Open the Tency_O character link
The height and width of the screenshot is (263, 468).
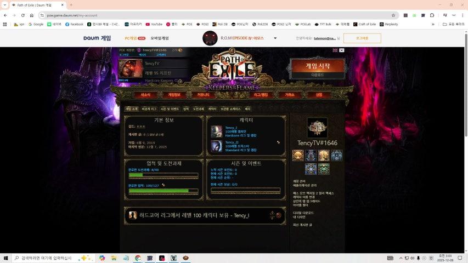click(x=232, y=142)
